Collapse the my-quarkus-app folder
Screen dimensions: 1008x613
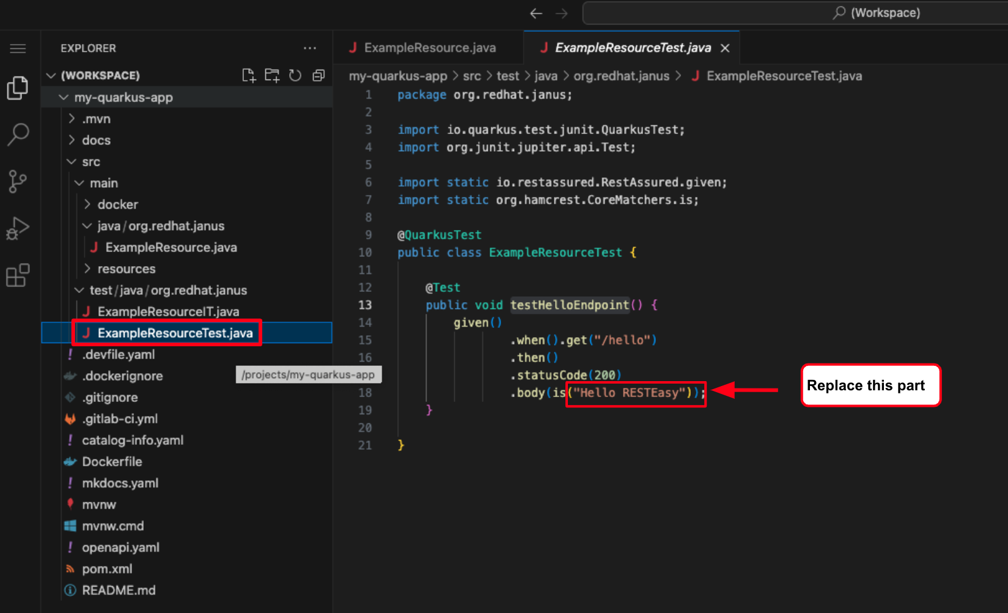[x=186, y=97]
